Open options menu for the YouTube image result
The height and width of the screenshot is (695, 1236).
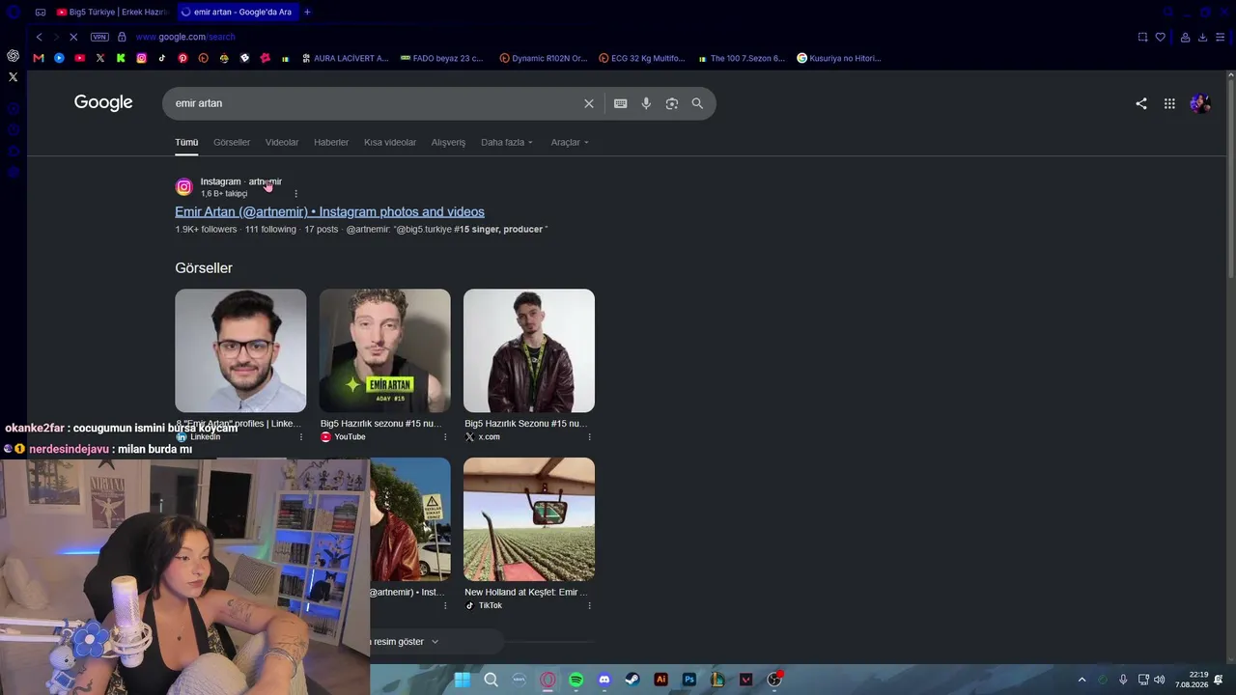(x=445, y=437)
